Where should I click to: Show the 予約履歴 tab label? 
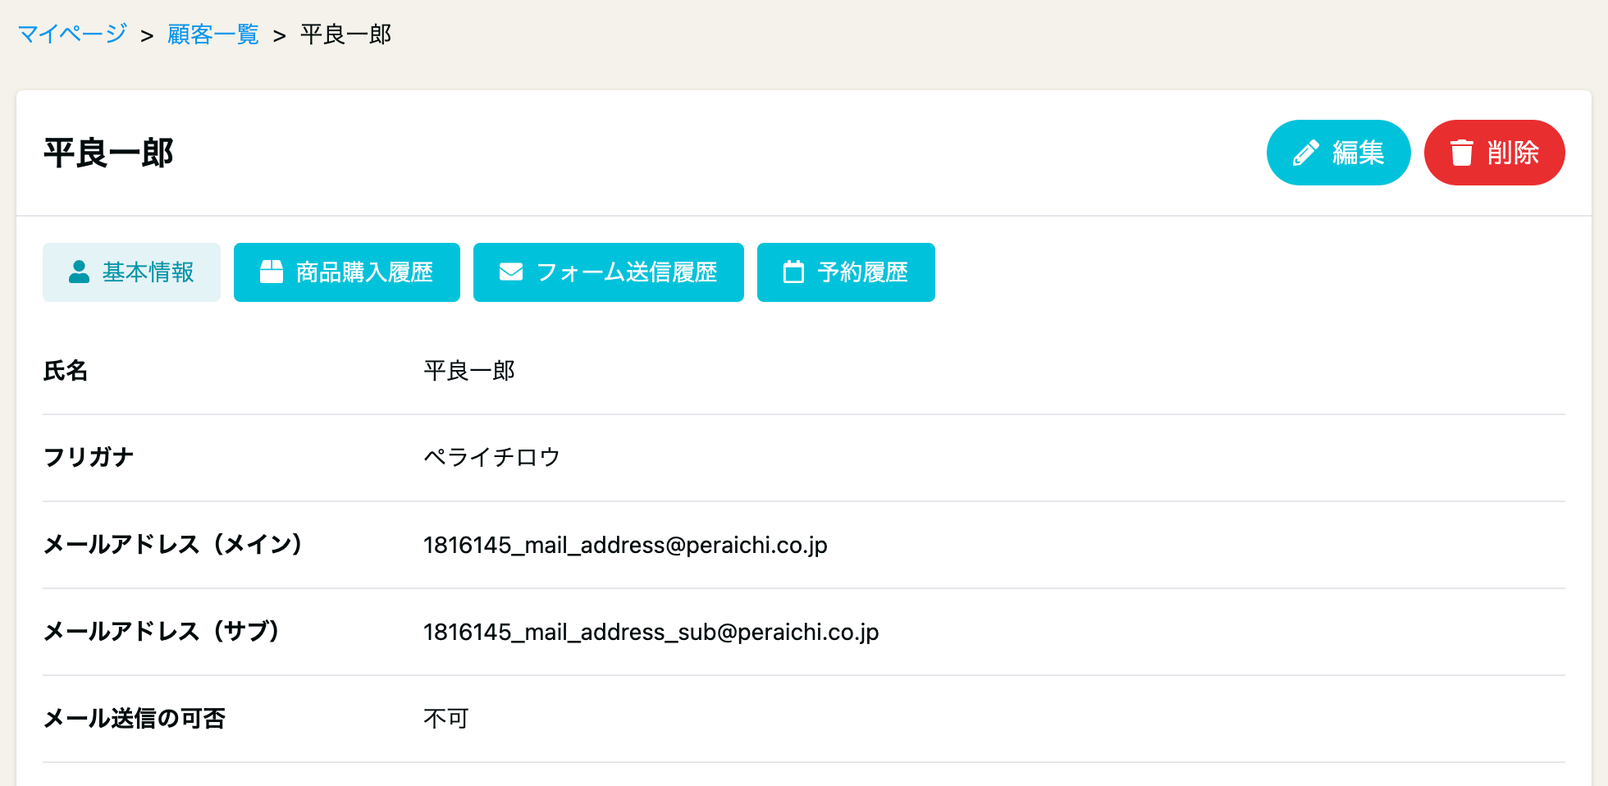[862, 272]
